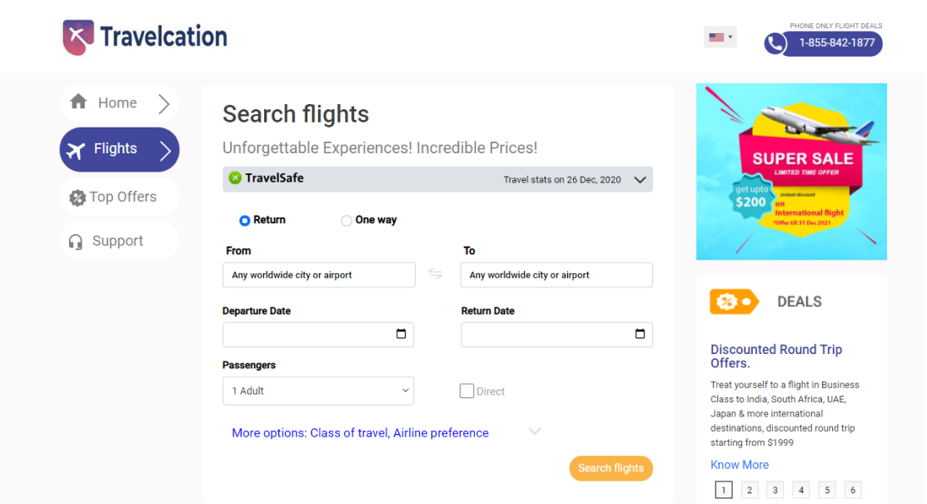Click the Travelcation logo icon
This screenshot has height=504, width=927.
pyautogui.click(x=78, y=37)
